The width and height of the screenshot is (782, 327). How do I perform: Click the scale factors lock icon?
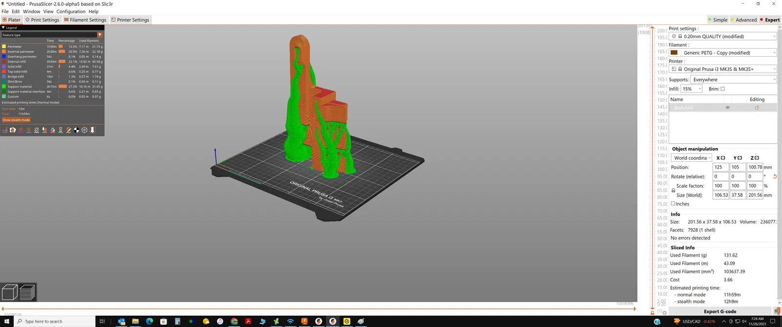(673, 190)
